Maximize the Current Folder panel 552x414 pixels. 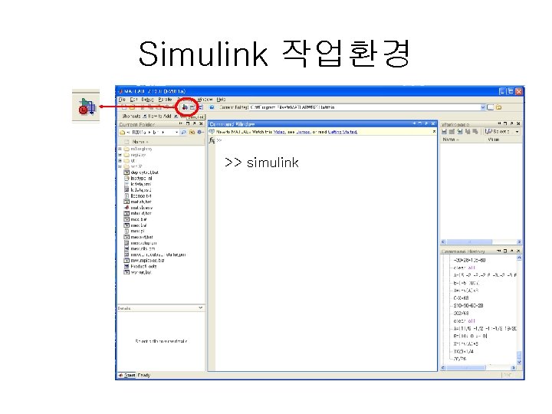188,124
